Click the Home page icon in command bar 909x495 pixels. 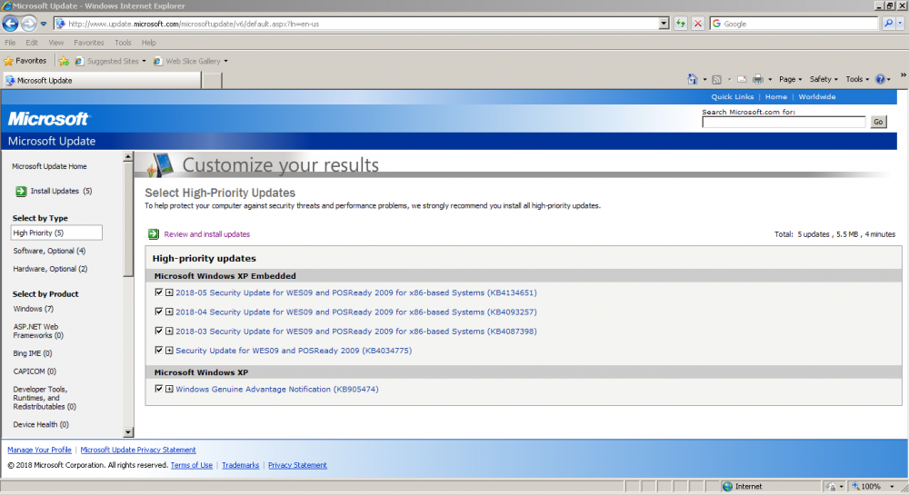click(692, 79)
